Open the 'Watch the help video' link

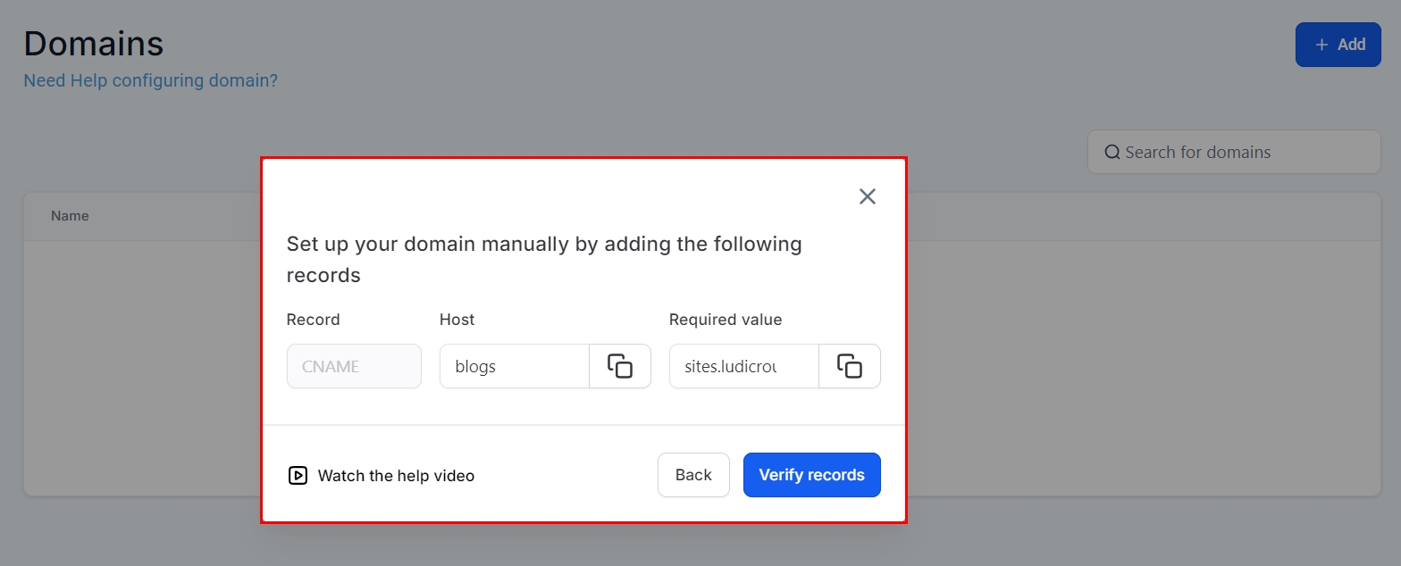[x=396, y=476]
